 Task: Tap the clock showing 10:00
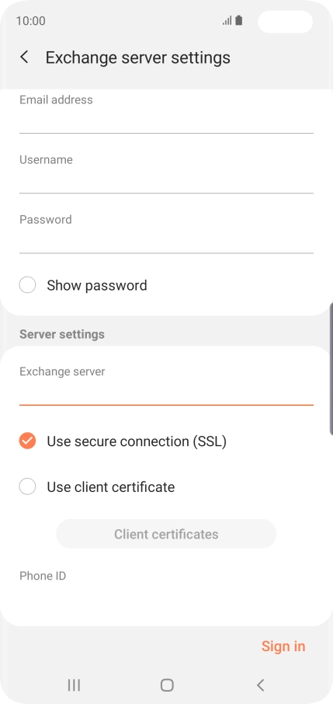point(30,21)
